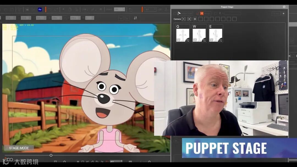Select the mouse cursor mode icon in Puppet Stage
Viewport: 297px width, 167px height.
pyautogui.click(x=179, y=13)
